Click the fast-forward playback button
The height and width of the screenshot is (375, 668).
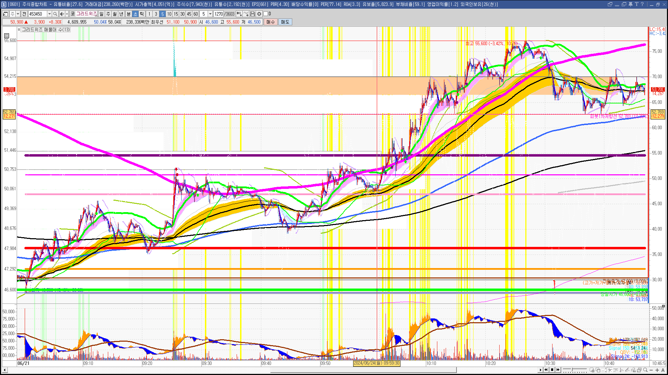coord(558,370)
